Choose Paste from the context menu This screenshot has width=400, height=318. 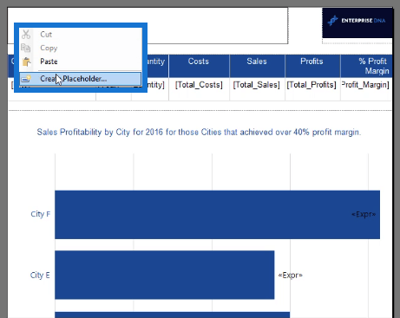(x=81, y=62)
